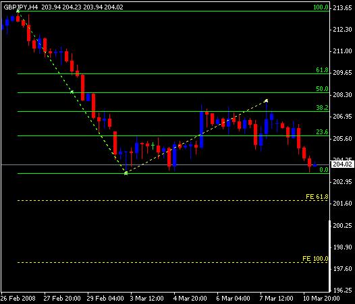355x304 pixels.
Task: Click the FE 100.0 expansion label
Action: pyautogui.click(x=315, y=259)
